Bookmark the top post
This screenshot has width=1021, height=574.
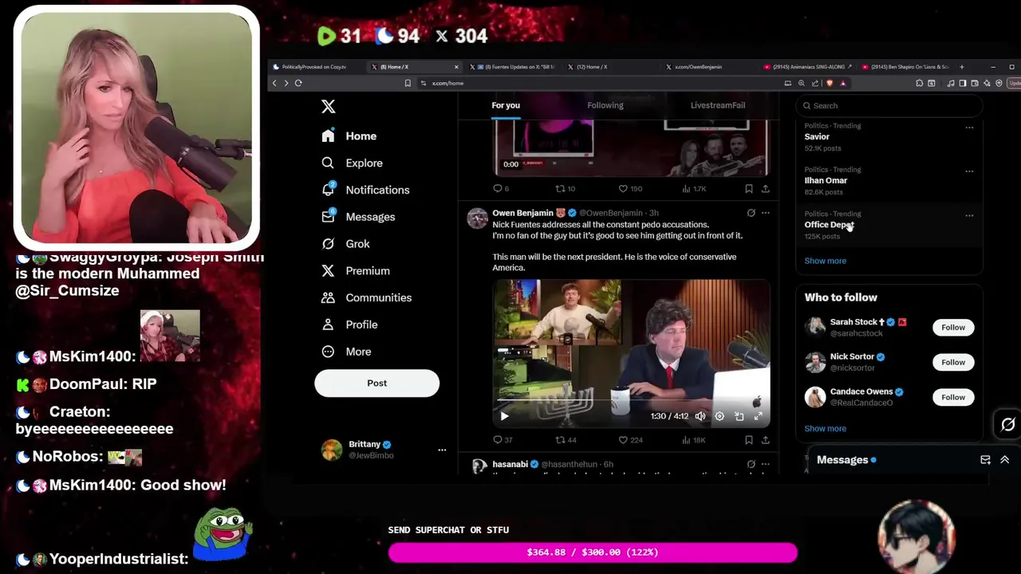748,189
